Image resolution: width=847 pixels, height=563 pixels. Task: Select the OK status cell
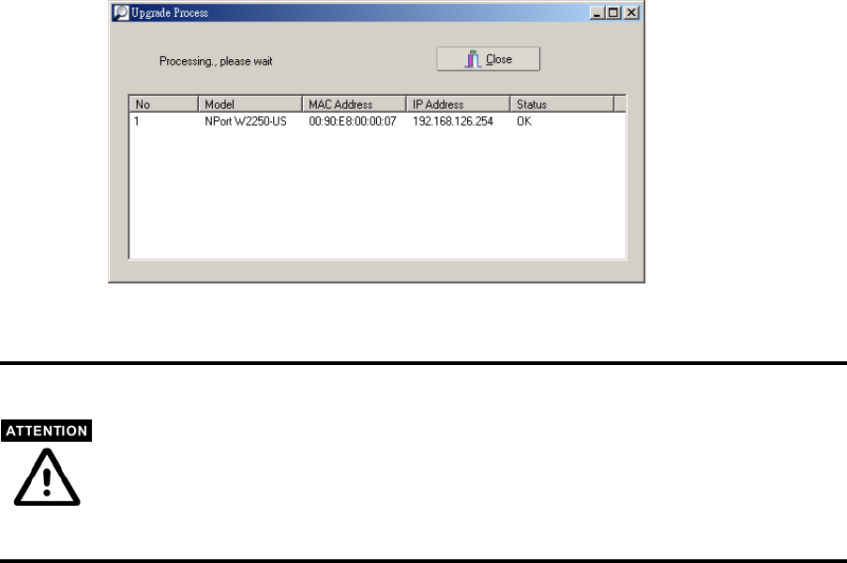point(524,122)
